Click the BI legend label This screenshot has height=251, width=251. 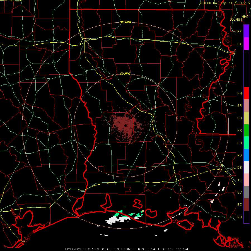pos(239,205)
